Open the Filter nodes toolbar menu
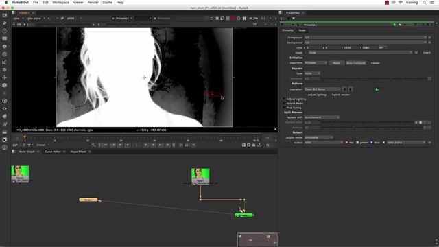This screenshot has height=247, width=439. click(x=5, y=54)
